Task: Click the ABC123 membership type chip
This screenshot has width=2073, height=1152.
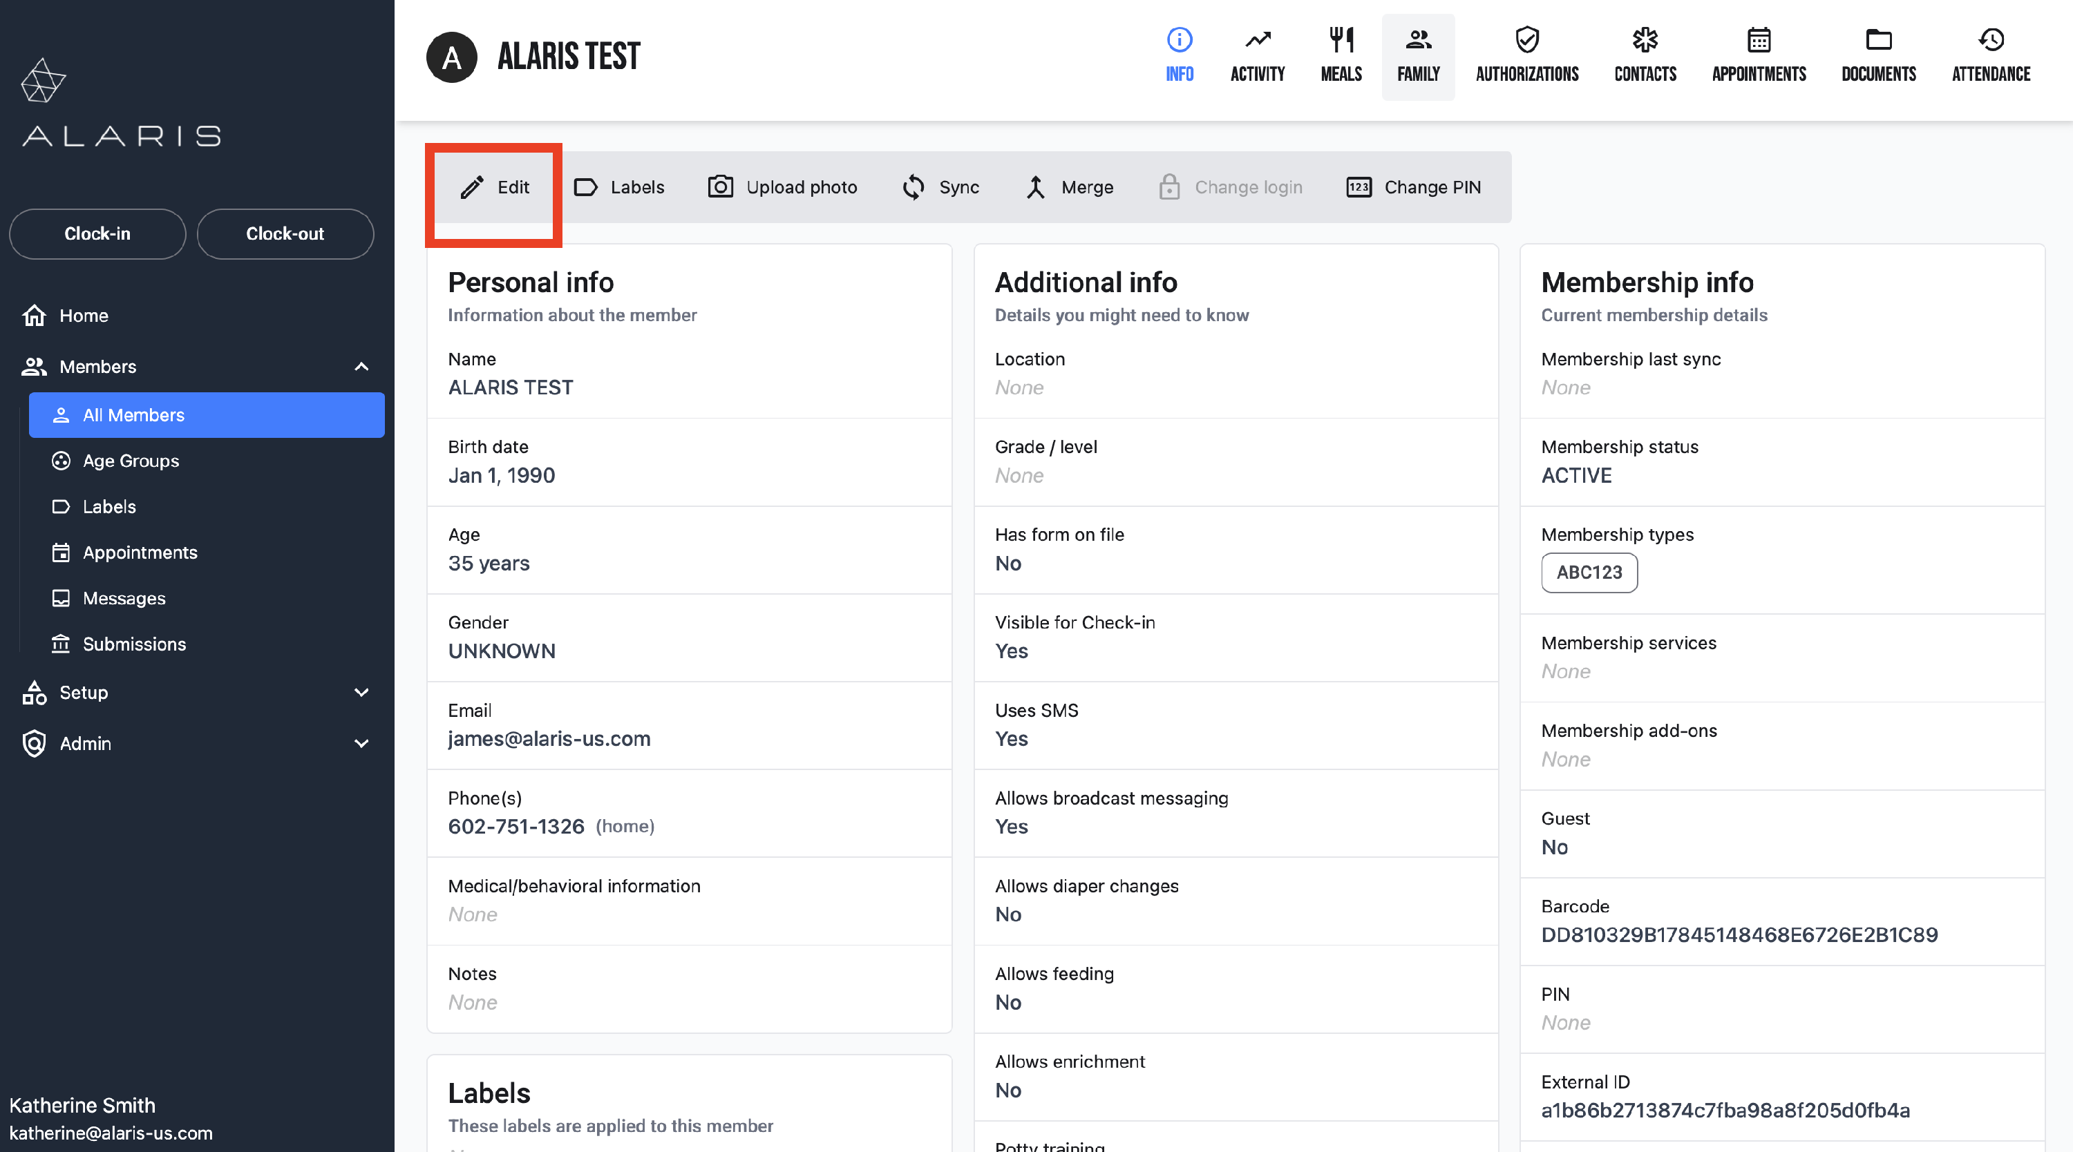Action: pyautogui.click(x=1589, y=572)
